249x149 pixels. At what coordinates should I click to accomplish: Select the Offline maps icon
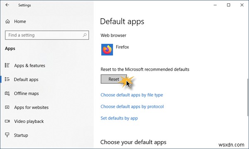(7, 94)
